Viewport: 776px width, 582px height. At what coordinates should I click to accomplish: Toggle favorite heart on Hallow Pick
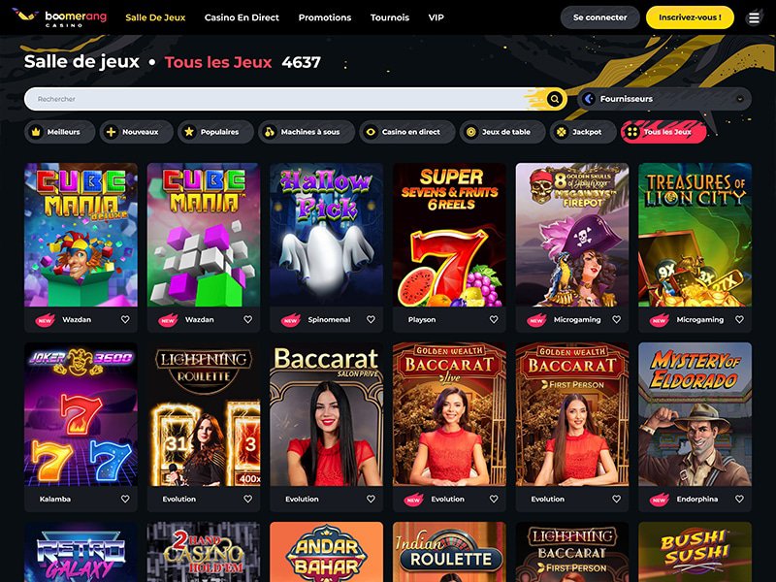371,320
